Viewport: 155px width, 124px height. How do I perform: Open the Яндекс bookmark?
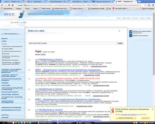18,8
